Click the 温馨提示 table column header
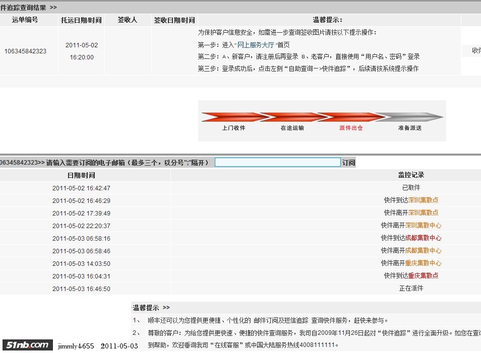This screenshot has height=353, width=481. [327, 20]
